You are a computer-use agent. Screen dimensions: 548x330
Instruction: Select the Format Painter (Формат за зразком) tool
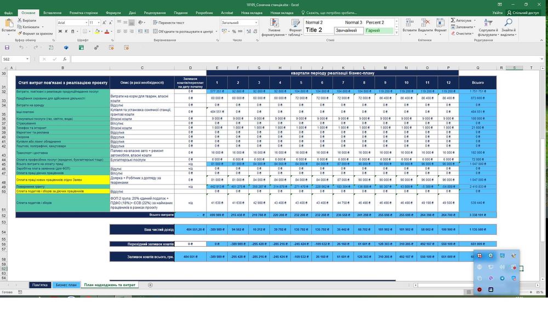(x=37, y=33)
